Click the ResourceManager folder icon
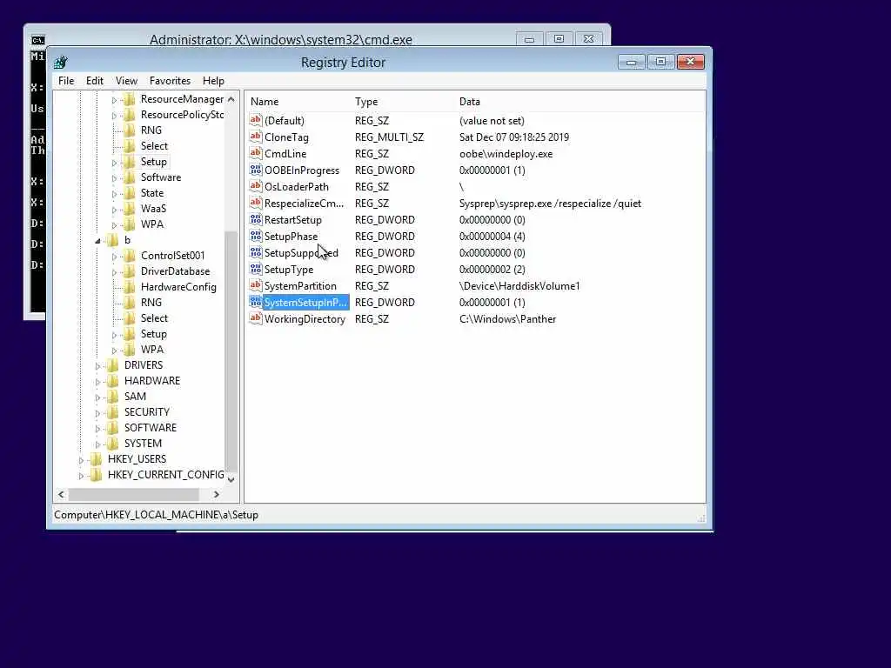Image resolution: width=891 pixels, height=668 pixels. tap(130, 99)
